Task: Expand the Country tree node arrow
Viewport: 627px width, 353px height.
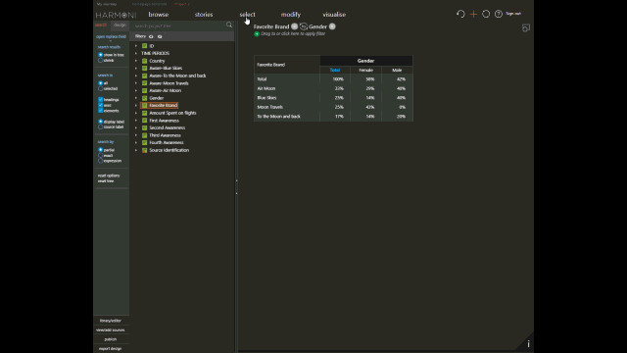Action: coord(136,61)
